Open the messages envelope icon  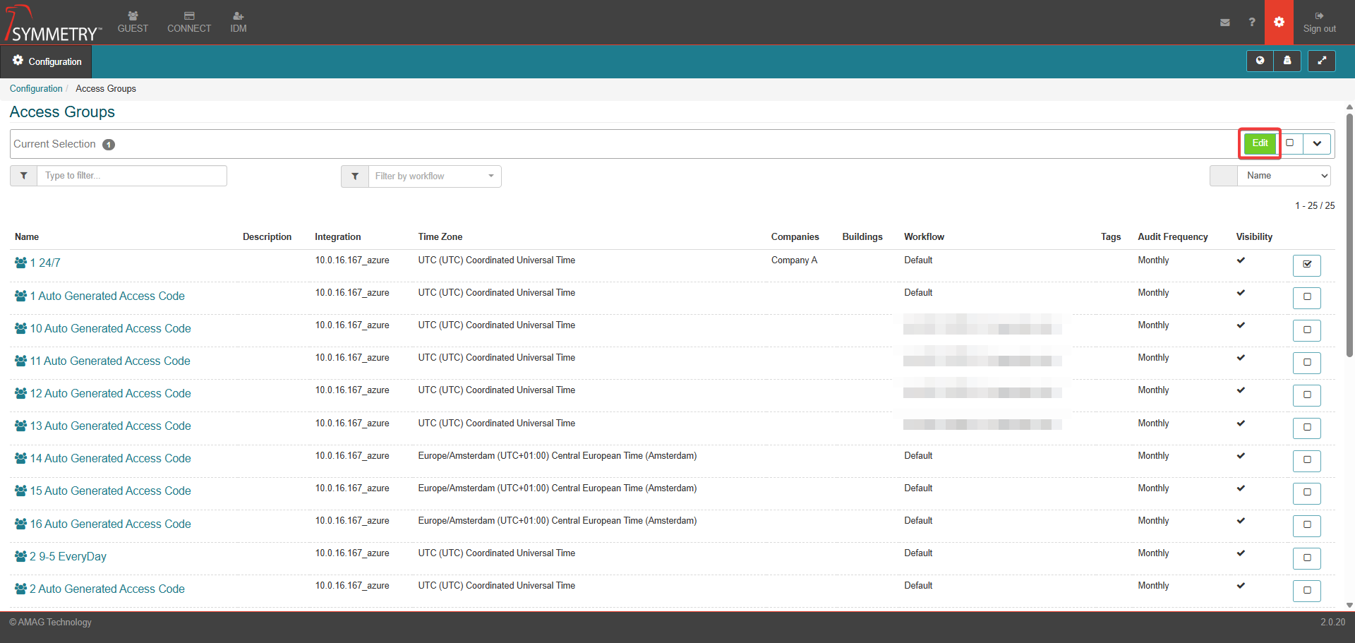[1225, 23]
